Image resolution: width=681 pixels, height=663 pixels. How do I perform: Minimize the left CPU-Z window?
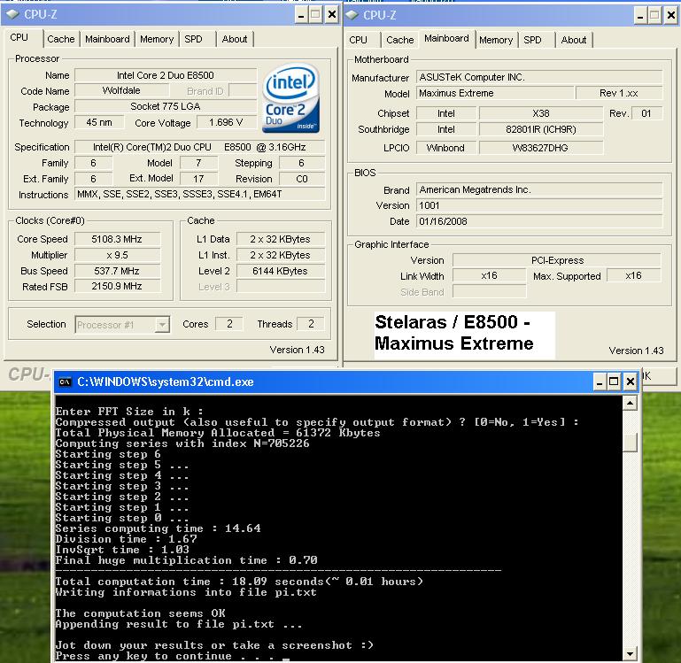(301, 15)
